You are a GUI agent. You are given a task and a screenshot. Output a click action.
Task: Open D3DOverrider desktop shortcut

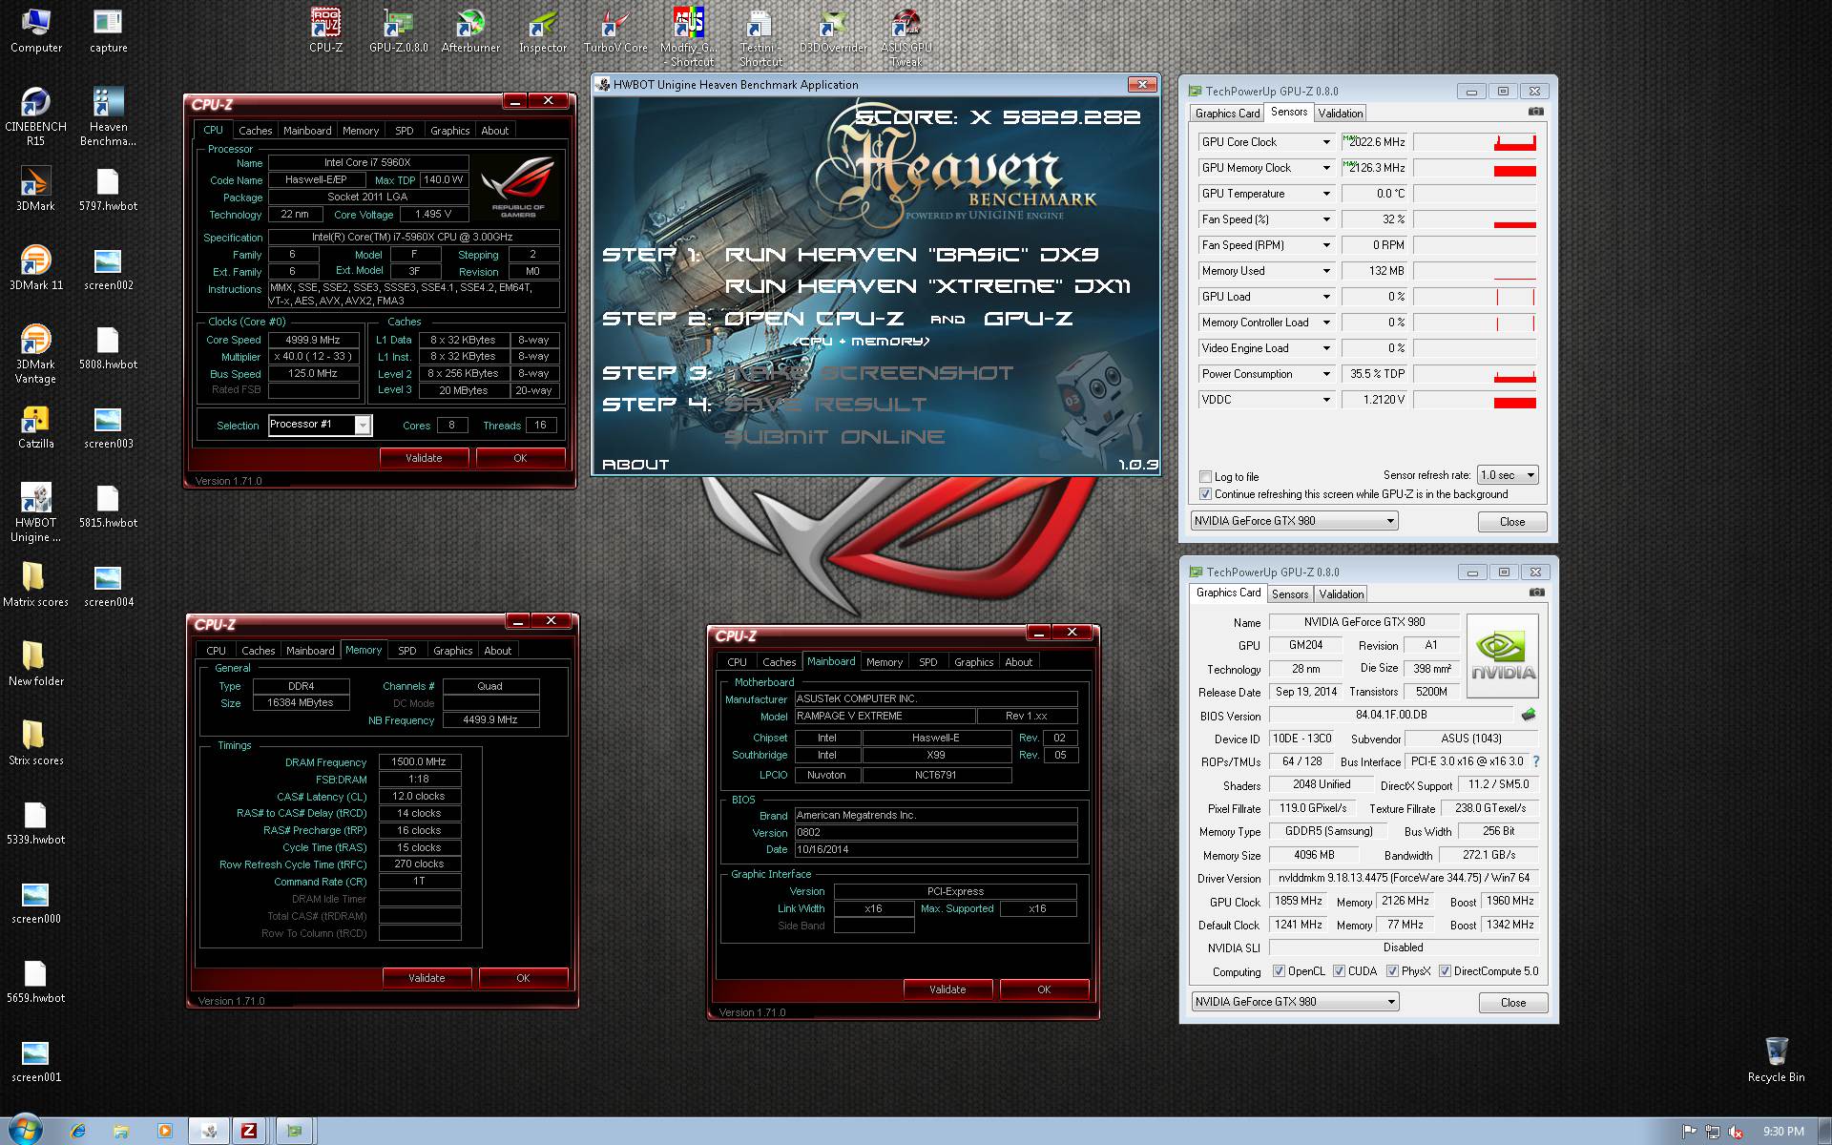pos(833,30)
